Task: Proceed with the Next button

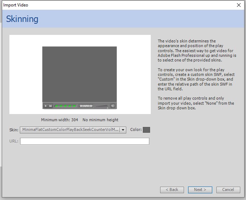Action: (200, 190)
